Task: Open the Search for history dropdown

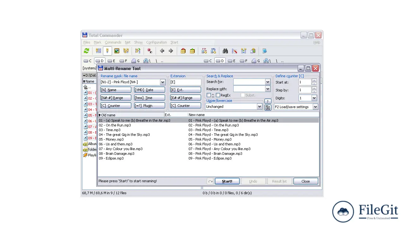Action: (x=268, y=82)
